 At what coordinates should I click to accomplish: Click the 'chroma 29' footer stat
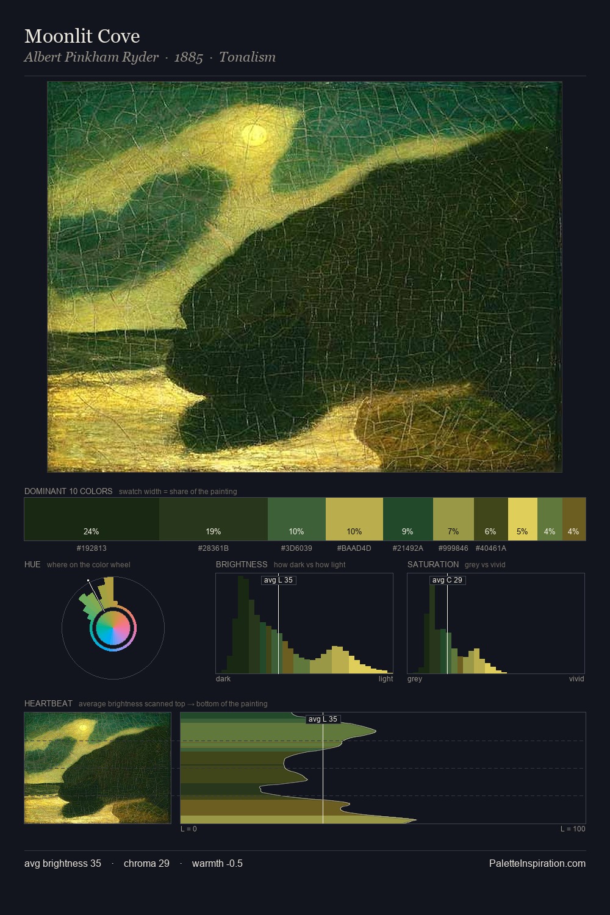click(x=146, y=863)
